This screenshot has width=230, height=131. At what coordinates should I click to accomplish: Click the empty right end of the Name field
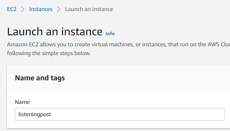[x=205, y=114]
